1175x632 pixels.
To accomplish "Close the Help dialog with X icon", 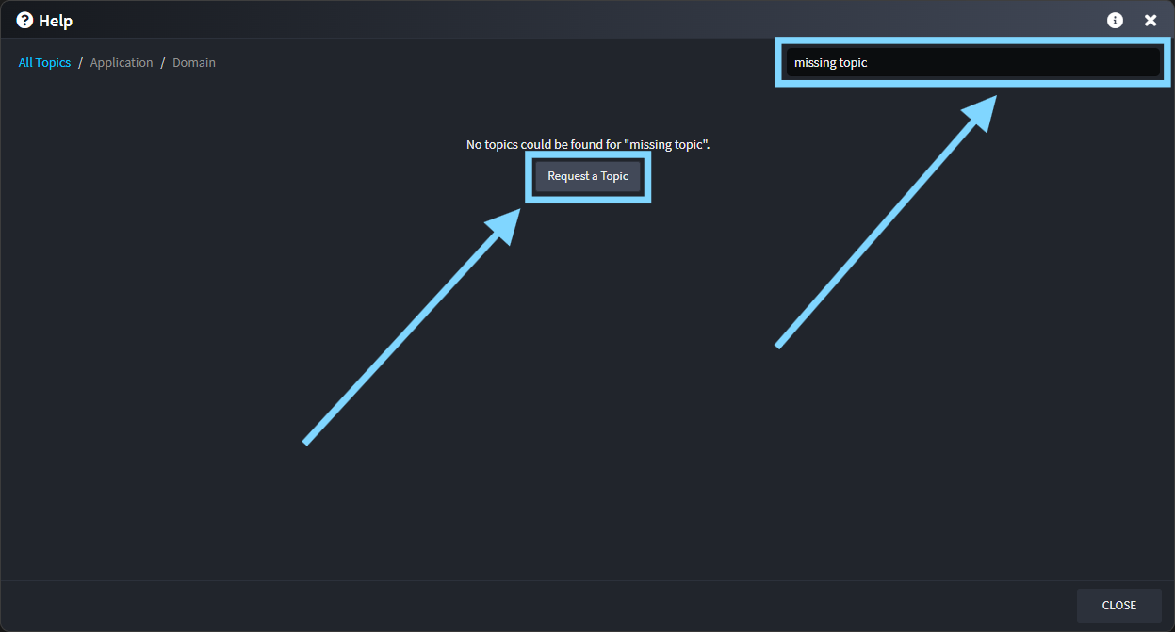I will 1150,21.
